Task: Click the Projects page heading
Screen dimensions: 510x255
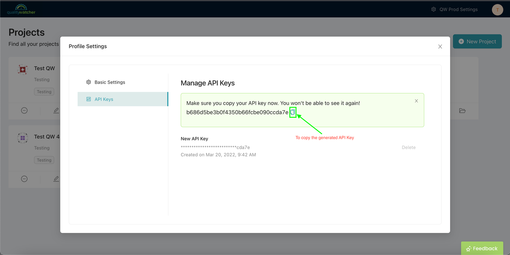Action: [27, 32]
